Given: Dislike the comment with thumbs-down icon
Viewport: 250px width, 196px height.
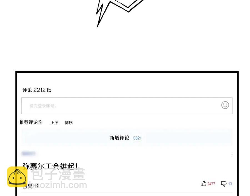Looking at the screenshot, I should point(224,184).
